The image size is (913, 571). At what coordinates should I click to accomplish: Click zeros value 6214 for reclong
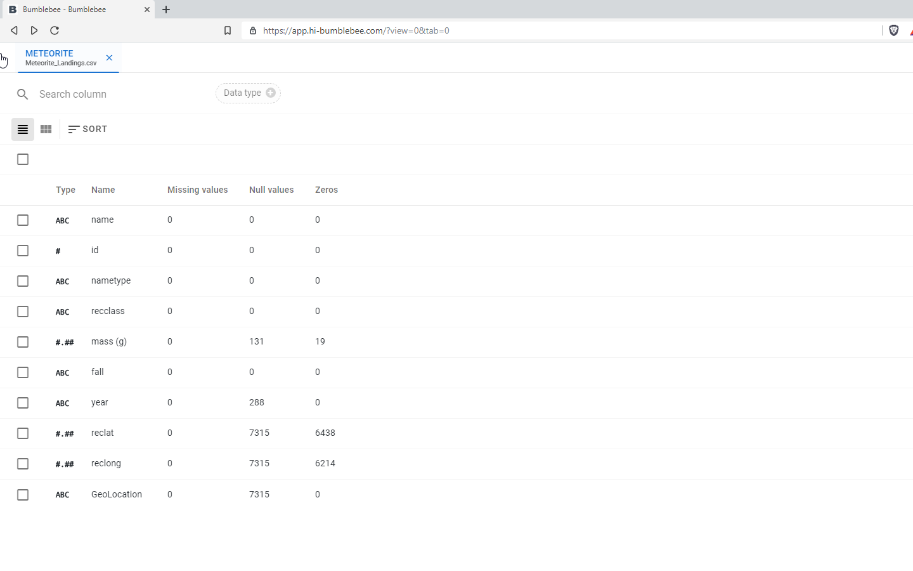[325, 463]
